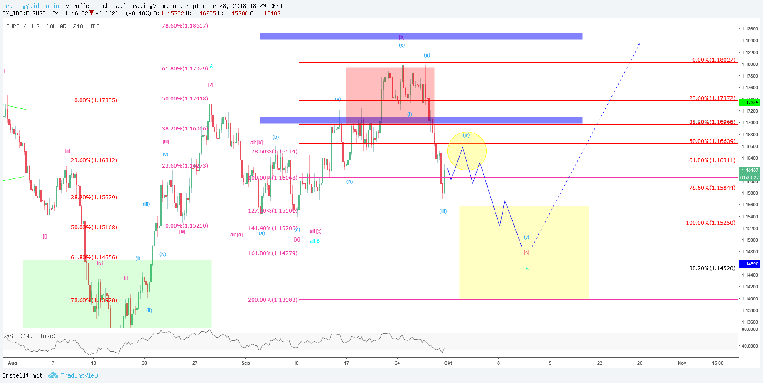Click the 200.00%(1.13983) extension label
Screen dimensions: 763x383
point(273,300)
